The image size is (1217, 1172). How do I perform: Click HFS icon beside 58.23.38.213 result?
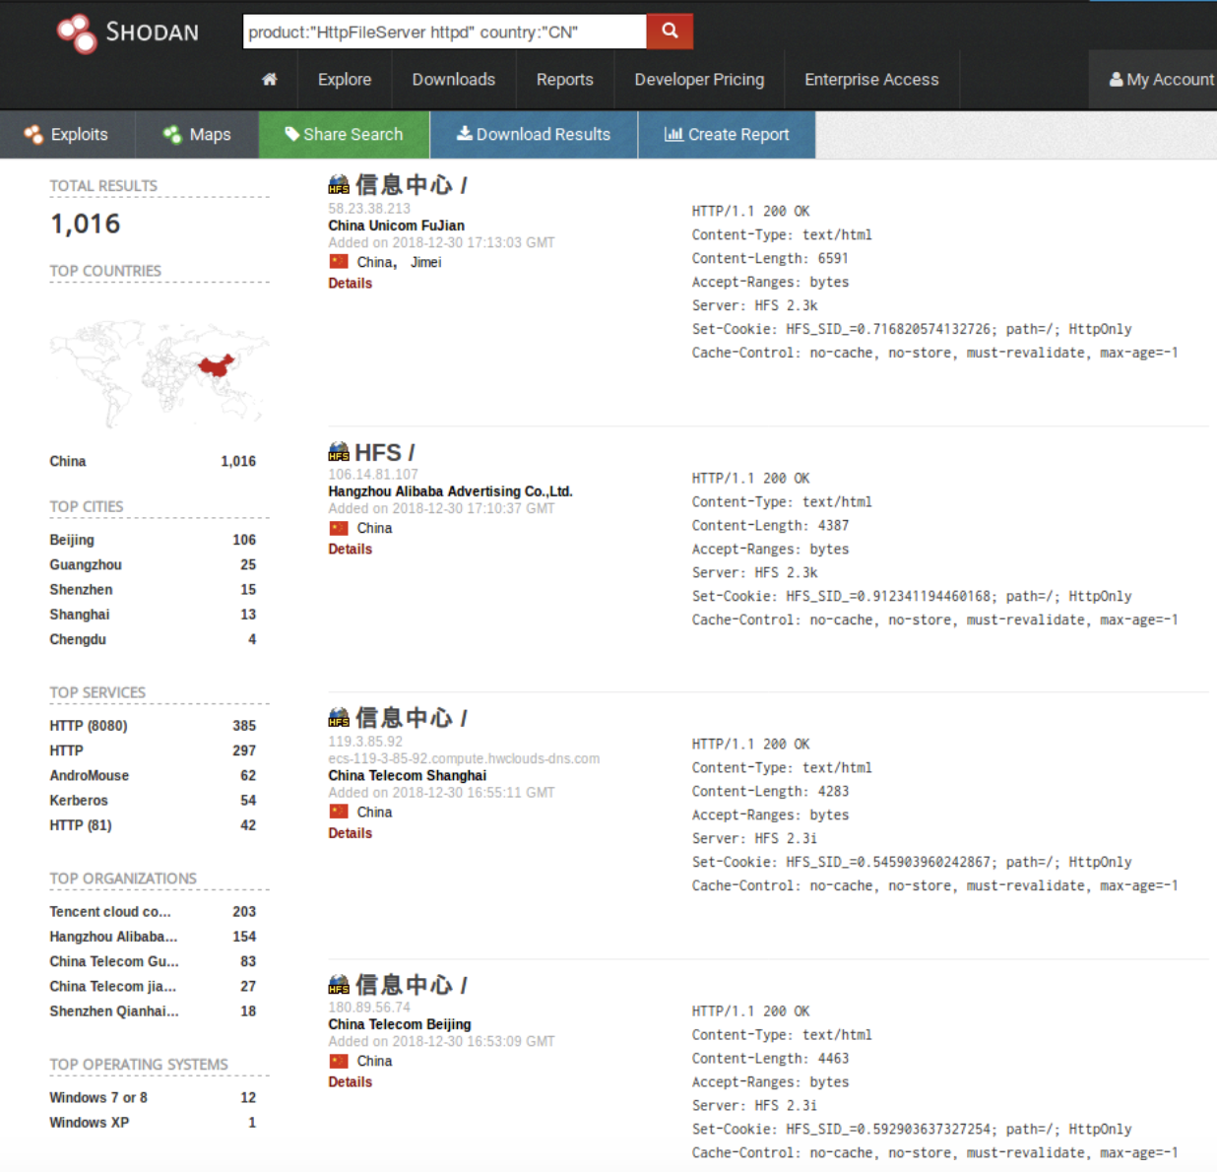pos(339,185)
